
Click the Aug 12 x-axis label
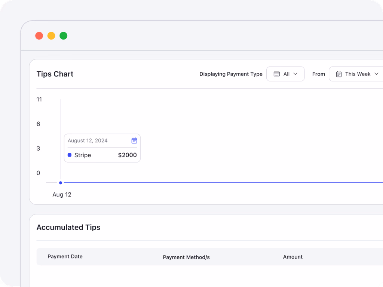(x=62, y=195)
